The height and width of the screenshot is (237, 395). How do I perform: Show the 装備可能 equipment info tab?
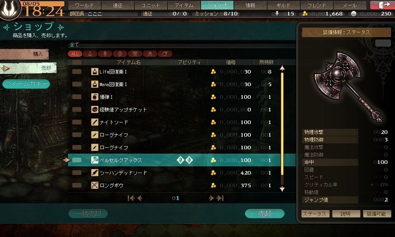(377, 214)
